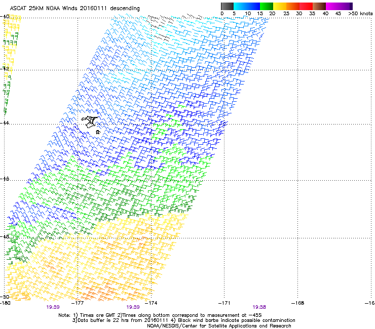This screenshot has width=375, height=329.
Task: Click the title 'ASCAT 25KM NOAA Winds 20160111 descending'
Action: [x=74, y=8]
